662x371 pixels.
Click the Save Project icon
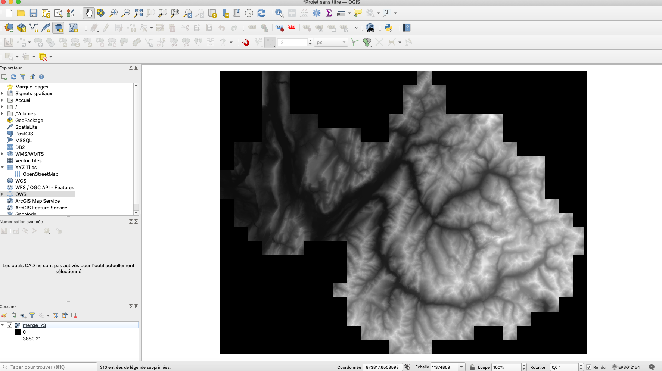34,13
